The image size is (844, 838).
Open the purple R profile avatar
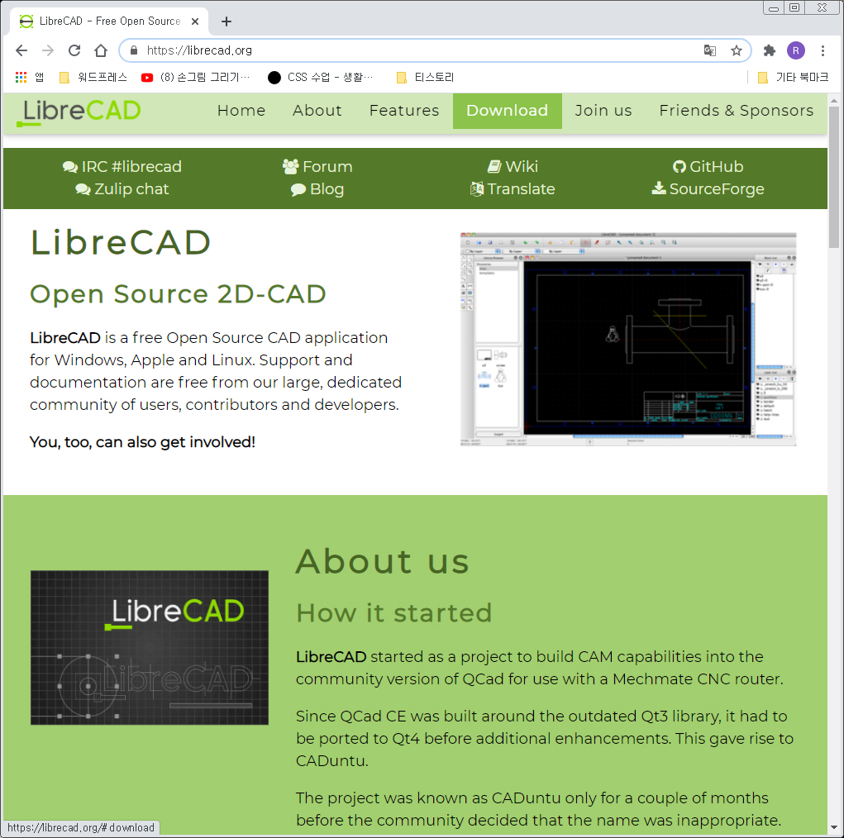(x=796, y=50)
